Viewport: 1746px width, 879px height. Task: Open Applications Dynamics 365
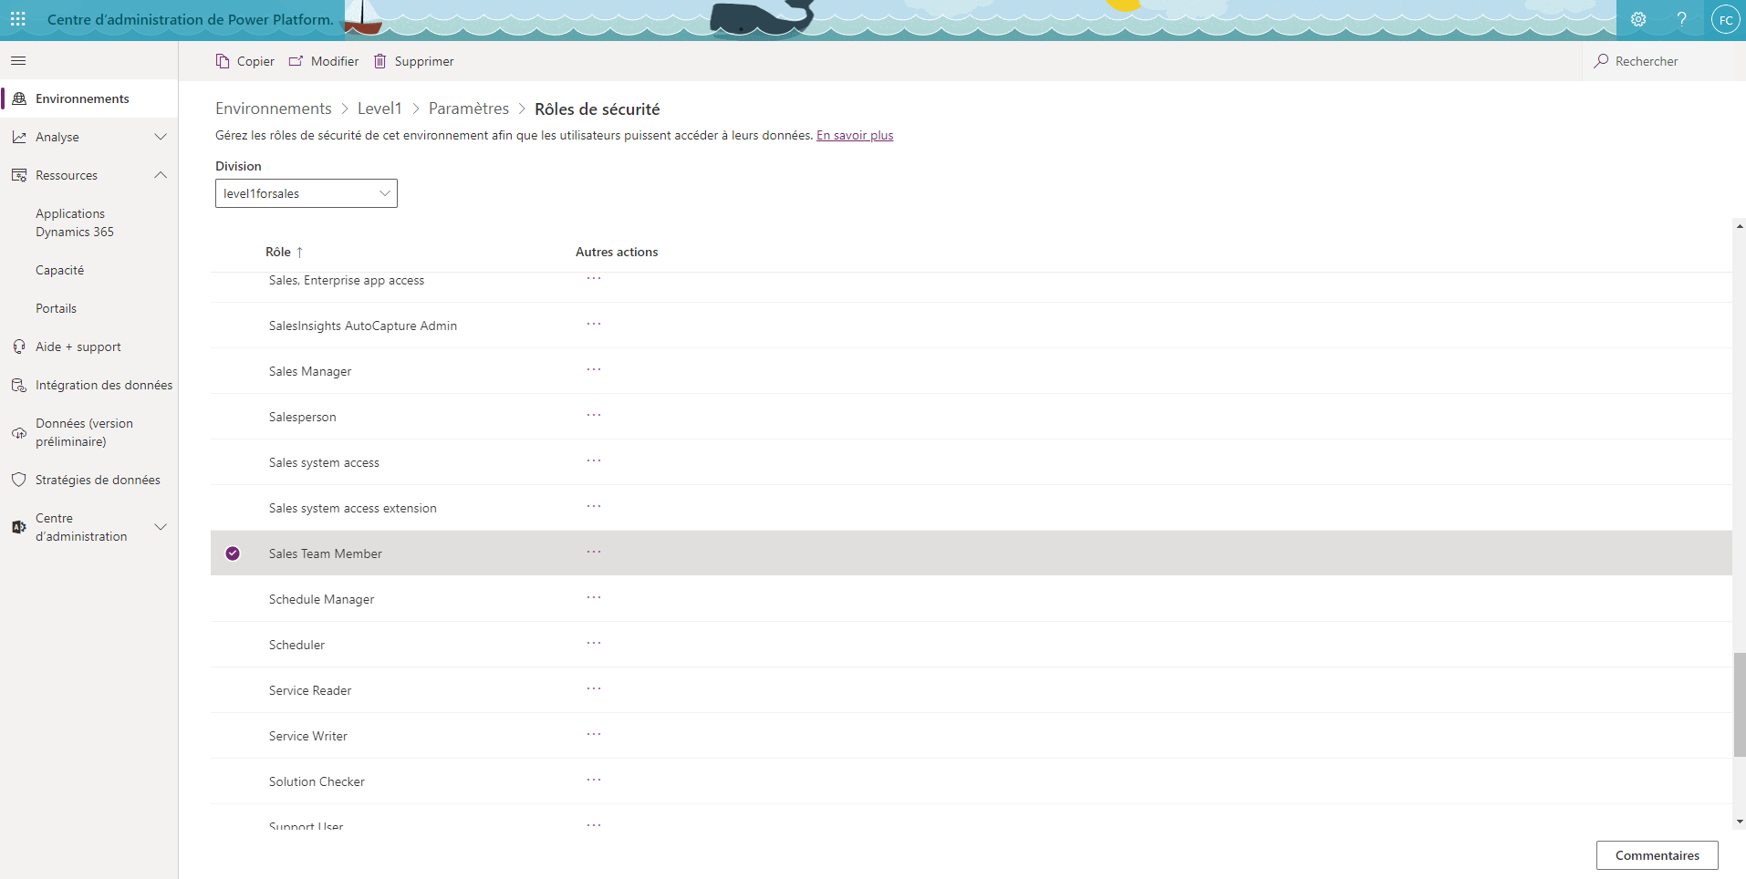click(75, 222)
